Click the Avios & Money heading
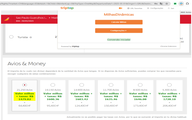This screenshot has width=192, height=120. point(27,64)
